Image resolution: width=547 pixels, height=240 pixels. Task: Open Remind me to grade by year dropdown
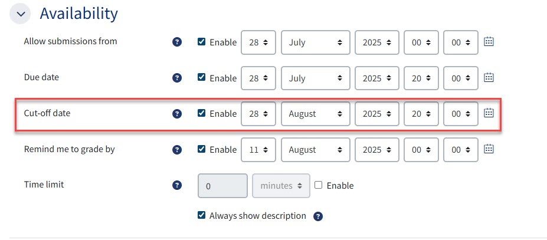pos(377,150)
